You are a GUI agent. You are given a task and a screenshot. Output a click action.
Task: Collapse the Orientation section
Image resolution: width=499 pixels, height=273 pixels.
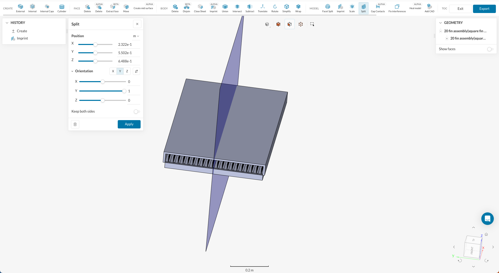(x=72, y=71)
